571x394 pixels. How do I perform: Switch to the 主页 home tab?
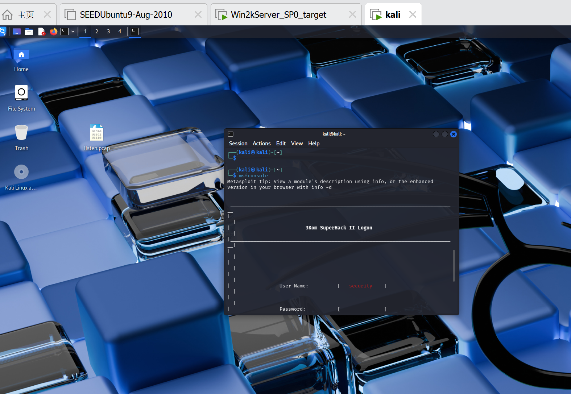point(25,14)
